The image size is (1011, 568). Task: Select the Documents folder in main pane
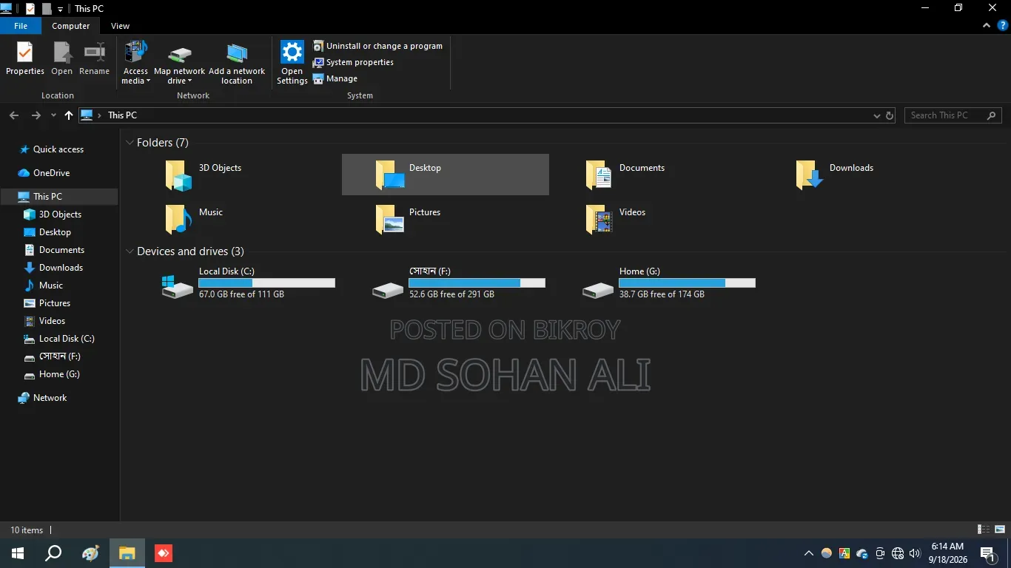tap(656, 175)
